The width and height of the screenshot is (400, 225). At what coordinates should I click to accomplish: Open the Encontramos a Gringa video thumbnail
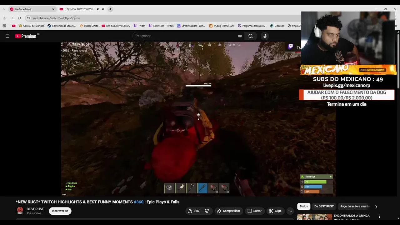[x=315, y=217]
